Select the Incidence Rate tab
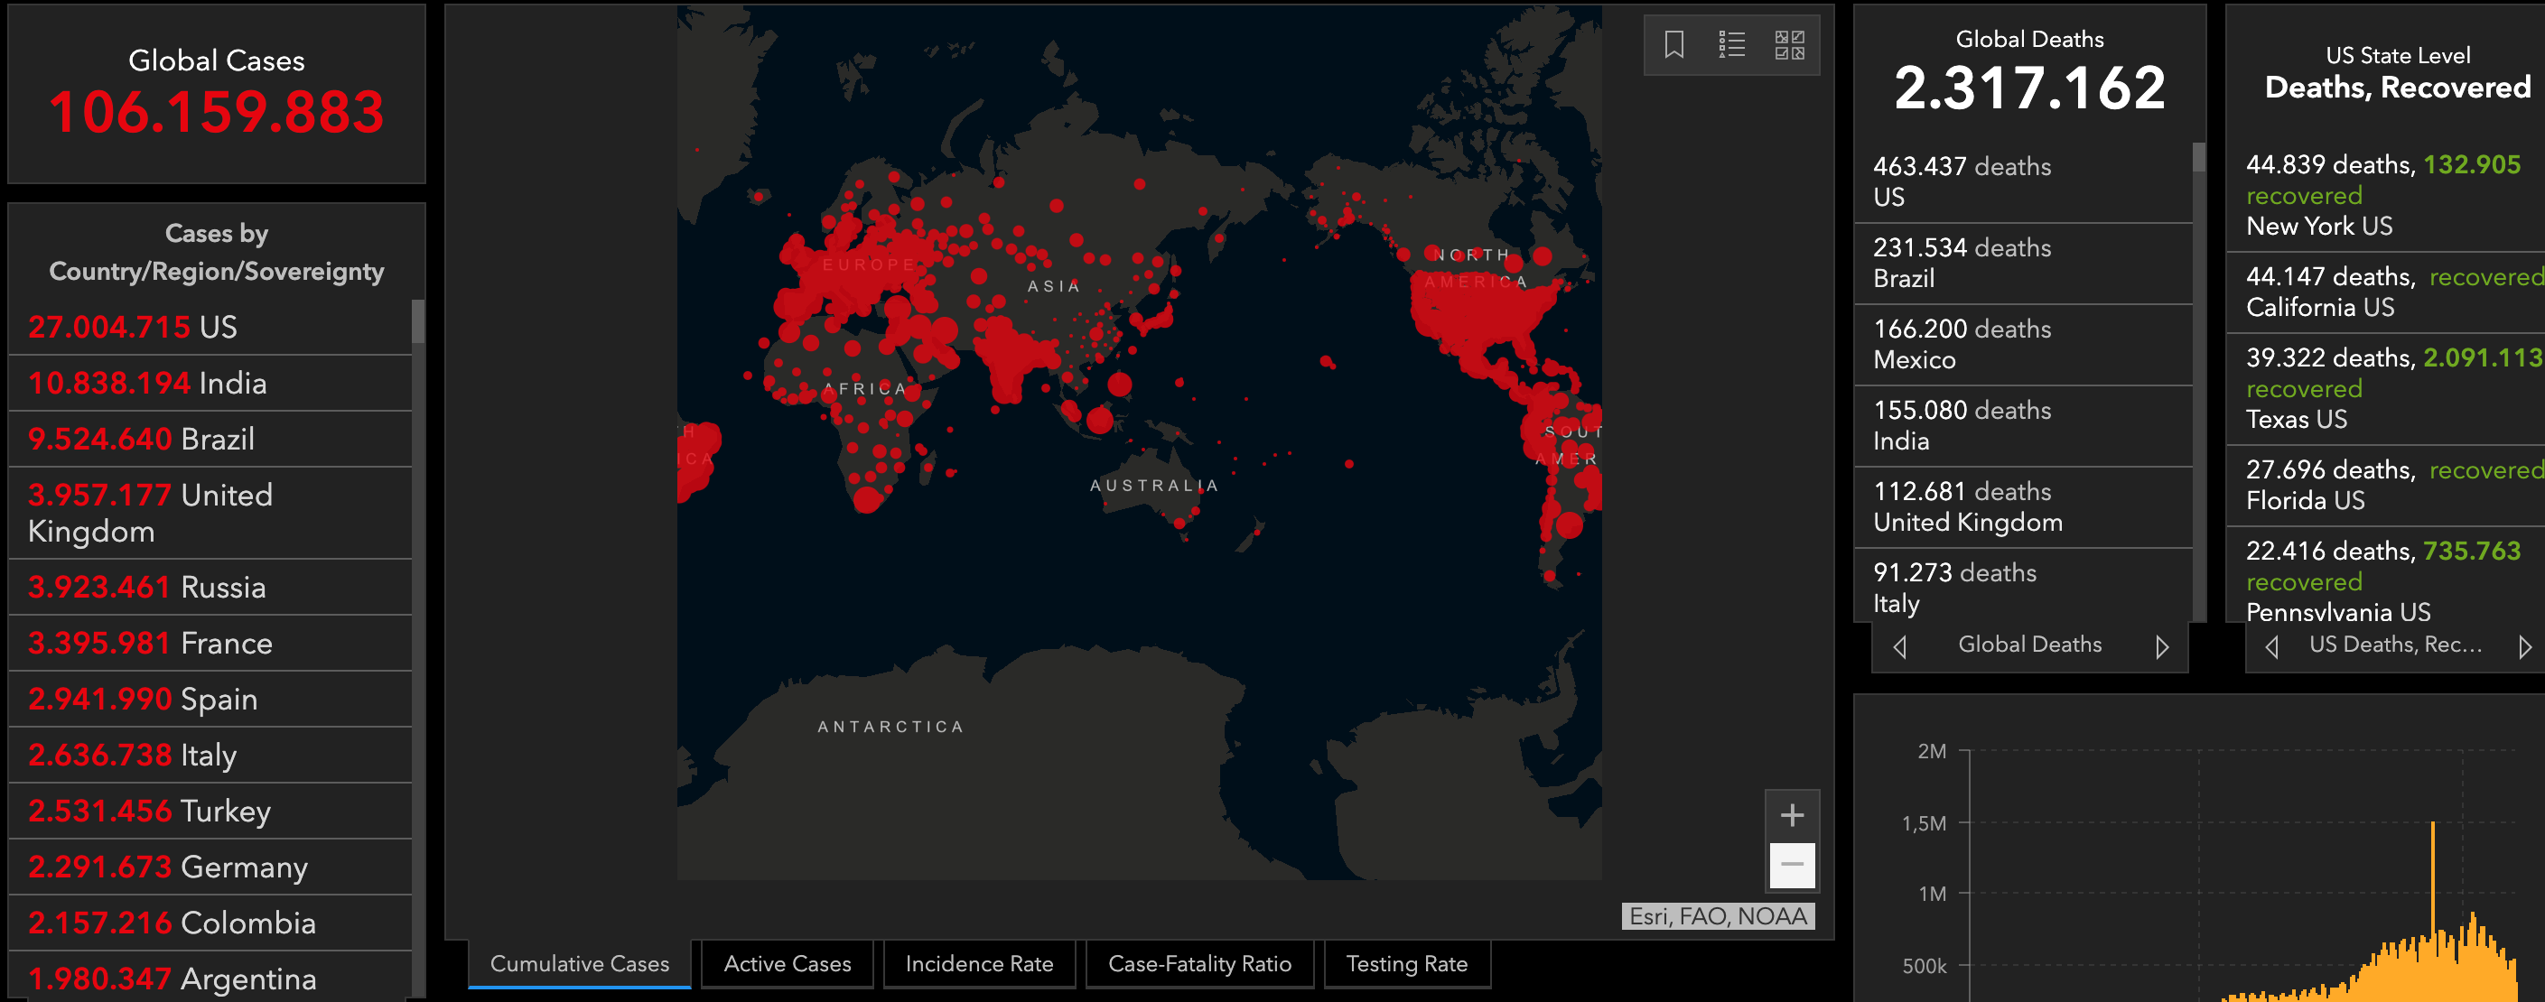This screenshot has height=1002, width=2545. point(979,963)
